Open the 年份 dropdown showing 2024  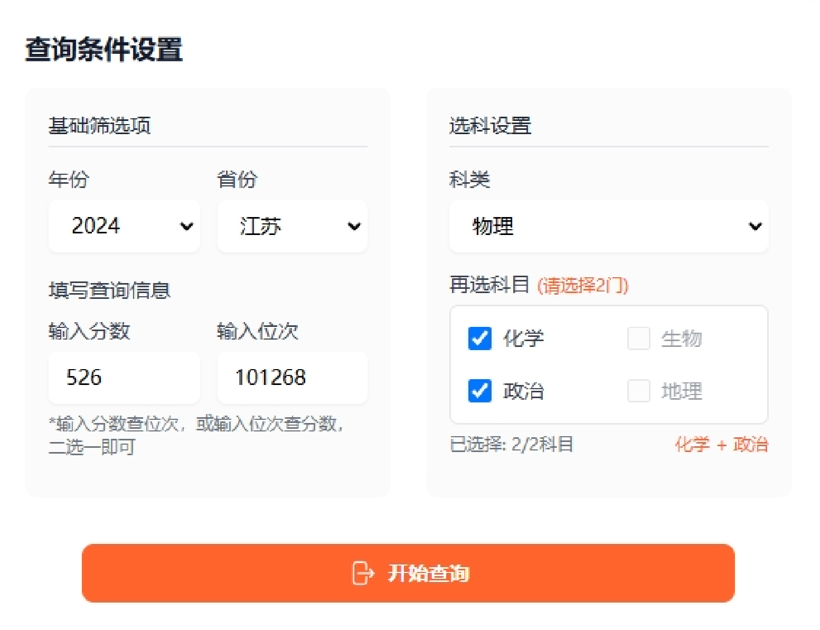coord(124,226)
